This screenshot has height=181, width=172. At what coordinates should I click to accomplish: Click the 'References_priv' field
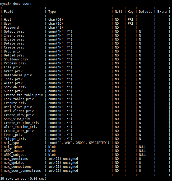18,75
